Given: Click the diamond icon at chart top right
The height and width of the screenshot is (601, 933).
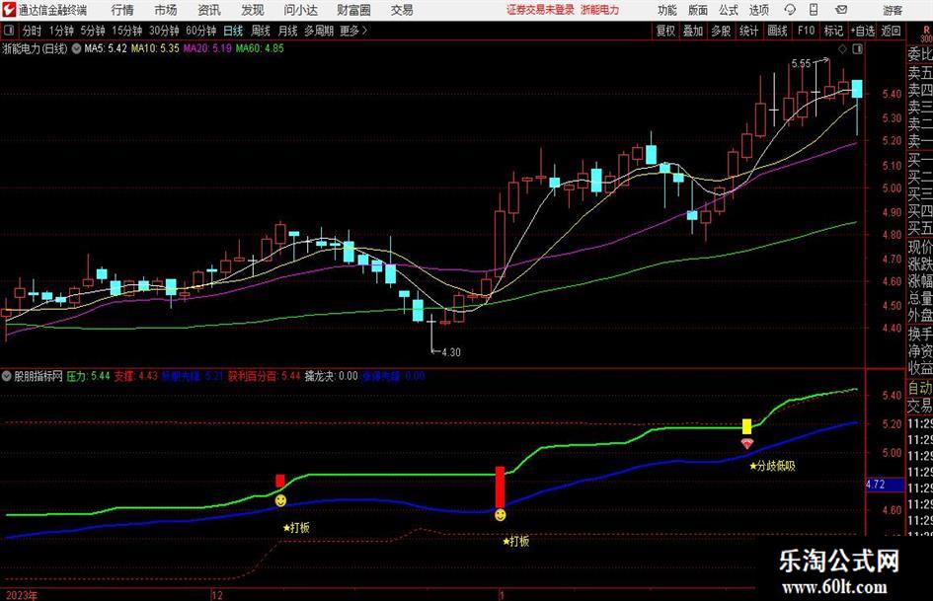Looking at the screenshot, I should (842, 49).
